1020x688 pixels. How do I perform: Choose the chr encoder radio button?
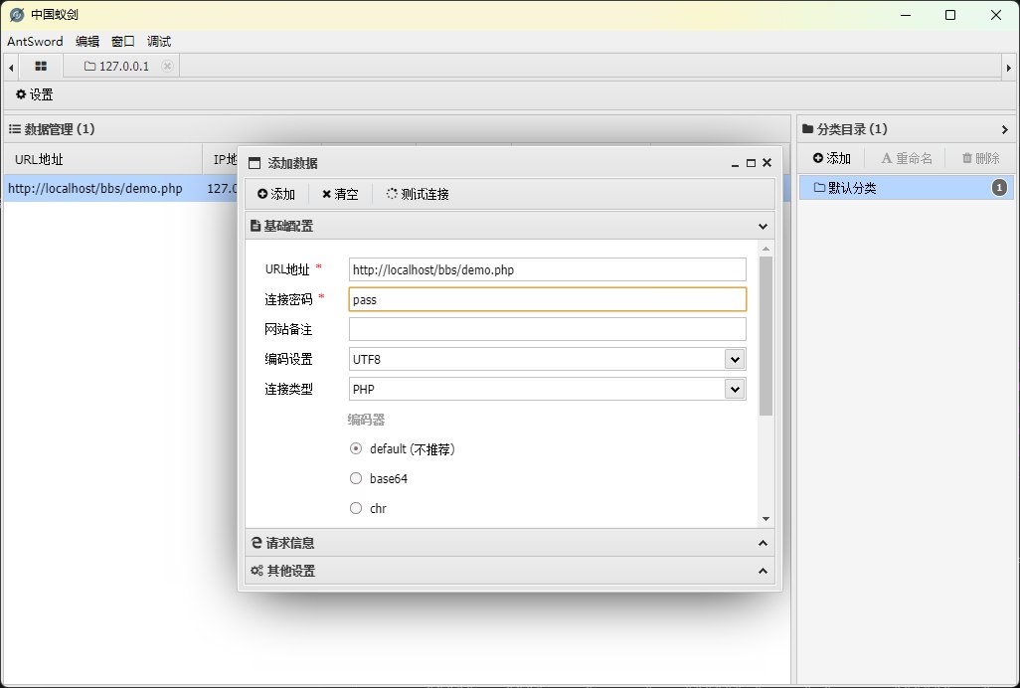[x=356, y=509]
